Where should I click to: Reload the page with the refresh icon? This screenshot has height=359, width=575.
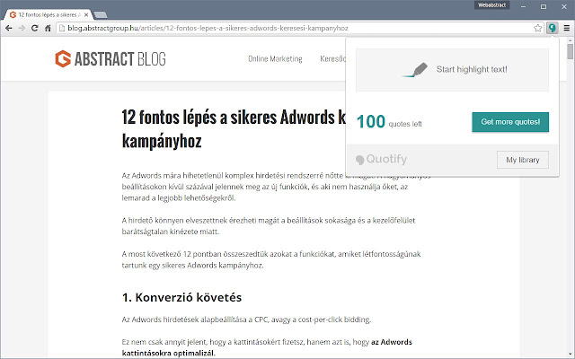[x=34, y=28]
